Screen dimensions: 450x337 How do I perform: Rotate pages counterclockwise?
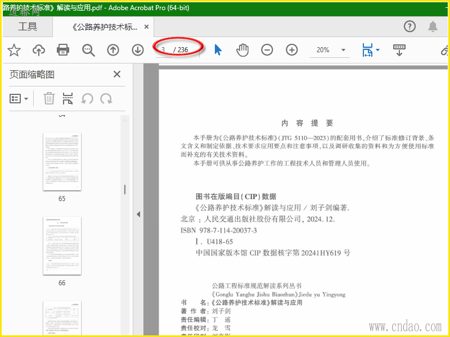pos(87,99)
